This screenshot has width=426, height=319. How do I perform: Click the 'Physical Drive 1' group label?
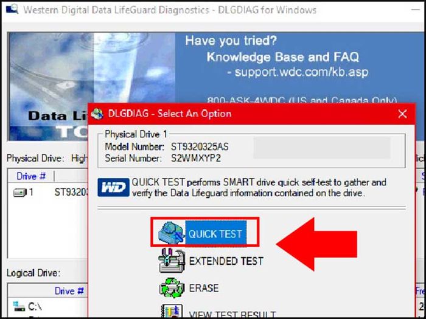coord(136,134)
